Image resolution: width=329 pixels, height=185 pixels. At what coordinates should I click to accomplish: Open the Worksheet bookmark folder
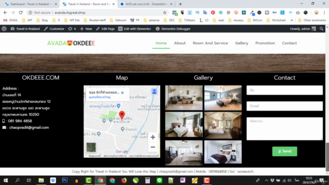point(276,20)
